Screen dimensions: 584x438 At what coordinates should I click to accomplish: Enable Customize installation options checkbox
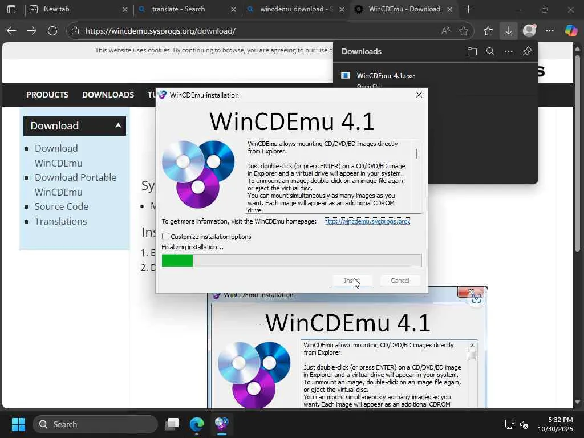click(166, 237)
